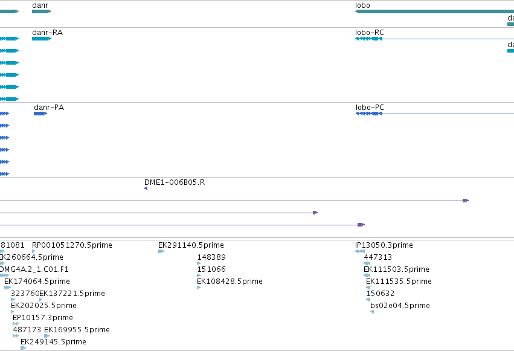Select the EK169955.5prime arrow glyph

coord(47,336)
